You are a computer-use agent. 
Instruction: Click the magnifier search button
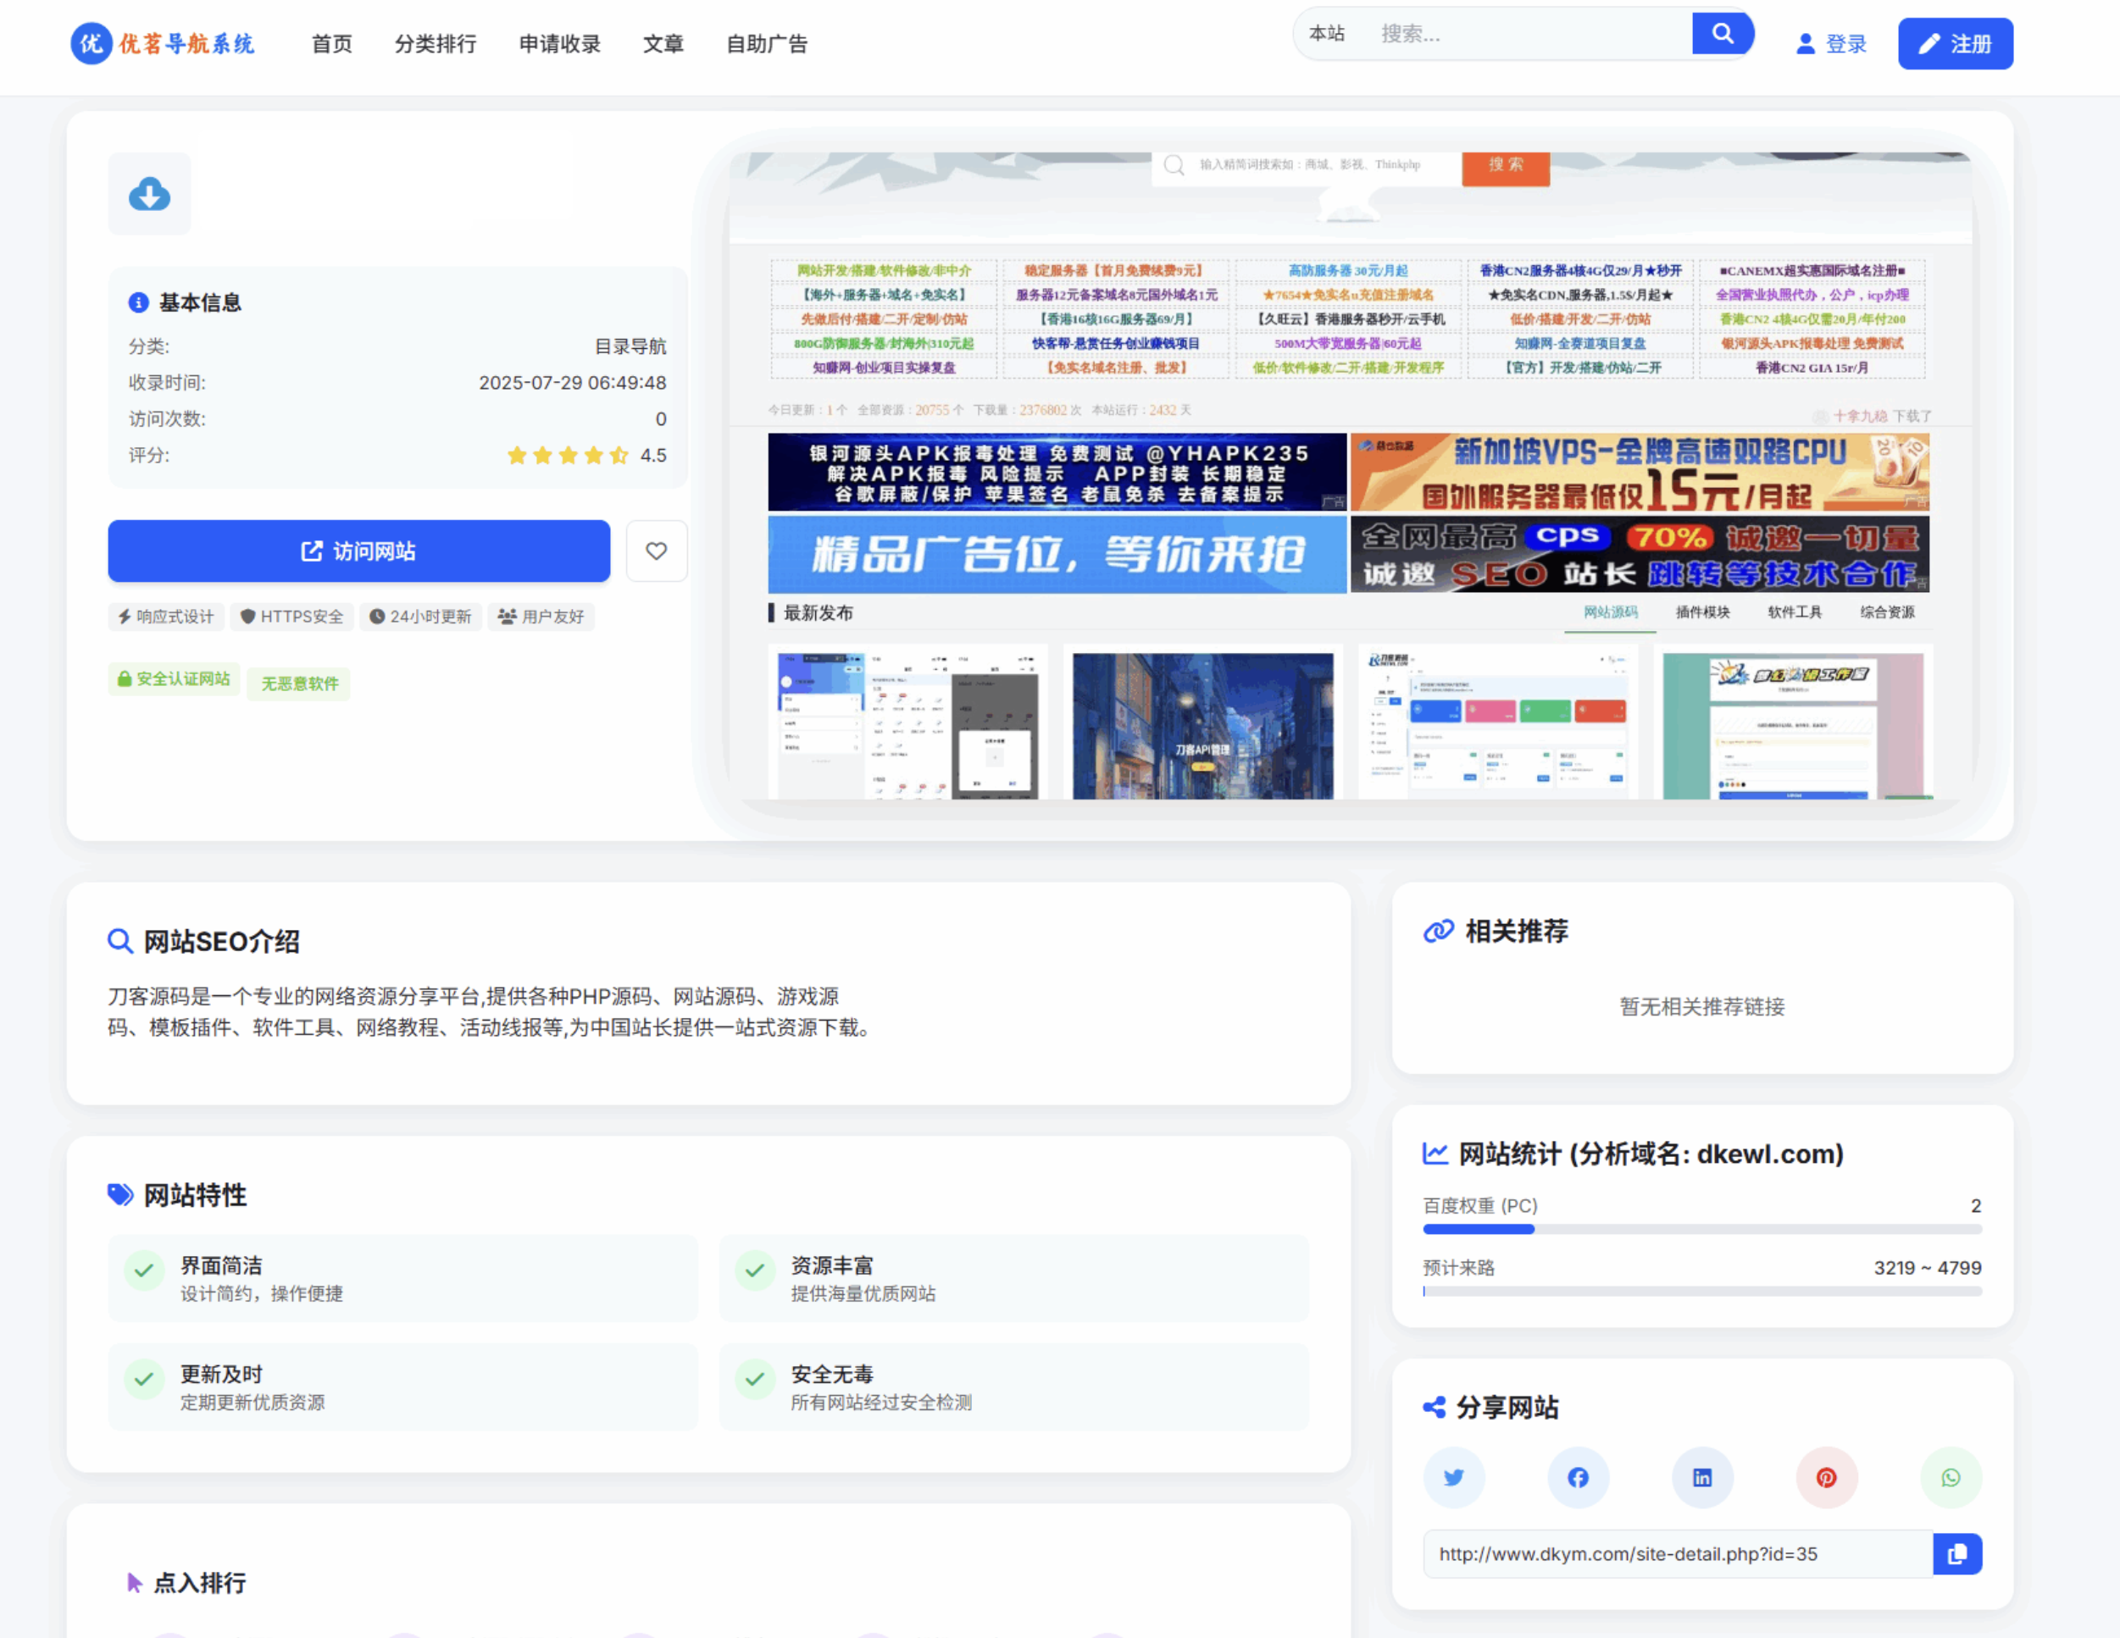[1722, 34]
